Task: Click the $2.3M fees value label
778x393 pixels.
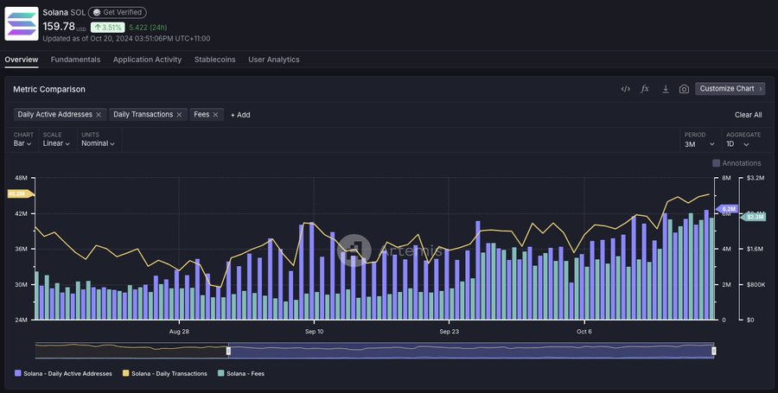Action: [754, 217]
